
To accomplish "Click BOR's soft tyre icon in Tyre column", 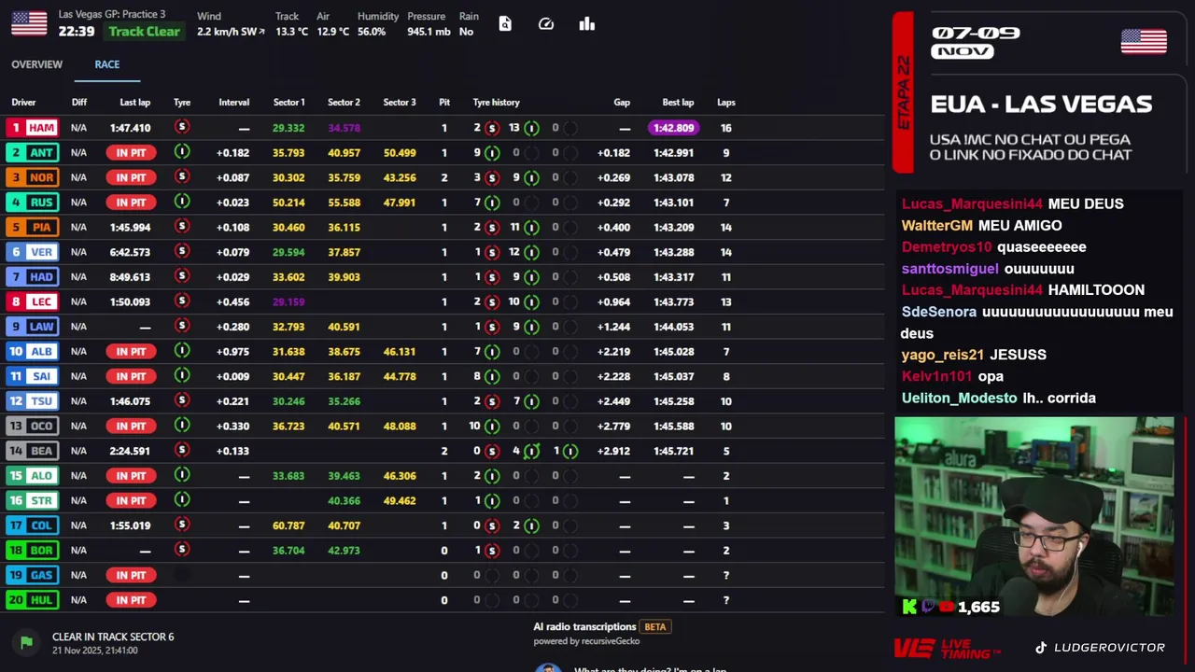I will (182, 549).
